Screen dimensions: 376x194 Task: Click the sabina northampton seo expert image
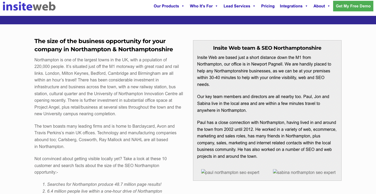click(x=304, y=172)
